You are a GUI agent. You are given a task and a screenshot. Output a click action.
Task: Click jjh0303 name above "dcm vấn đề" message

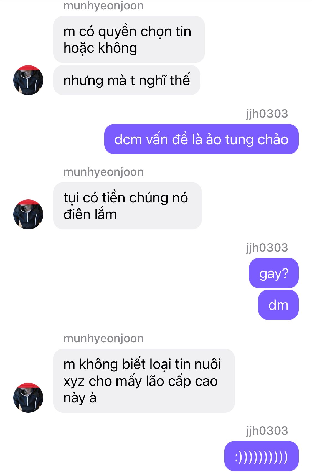[267, 114]
